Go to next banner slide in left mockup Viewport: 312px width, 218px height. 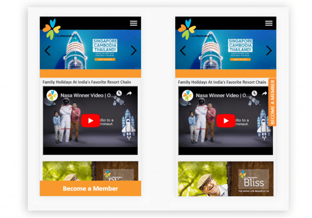(x=133, y=51)
